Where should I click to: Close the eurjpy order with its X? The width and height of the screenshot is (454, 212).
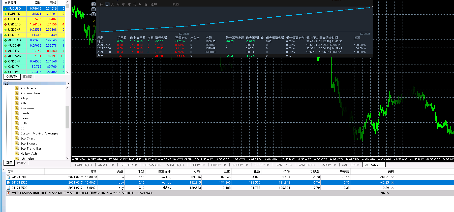(392, 183)
